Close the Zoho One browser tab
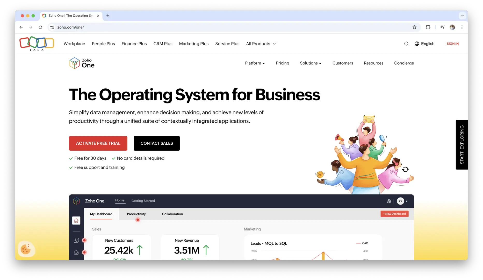 tap(98, 16)
